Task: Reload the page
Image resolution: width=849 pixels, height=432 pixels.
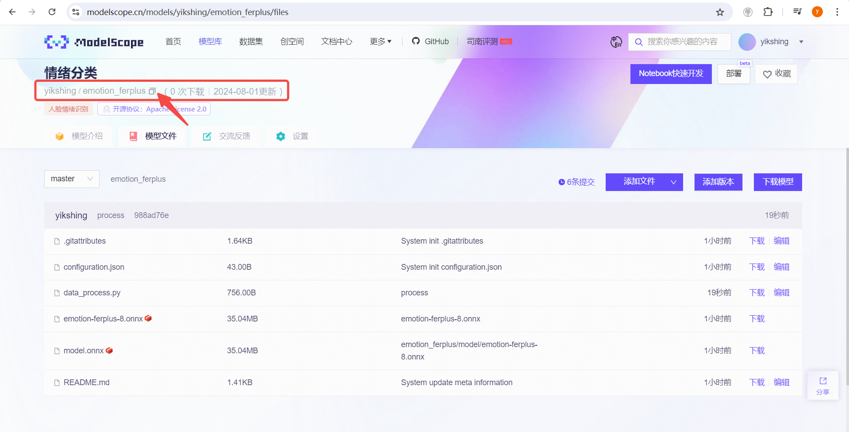Action: 52,12
